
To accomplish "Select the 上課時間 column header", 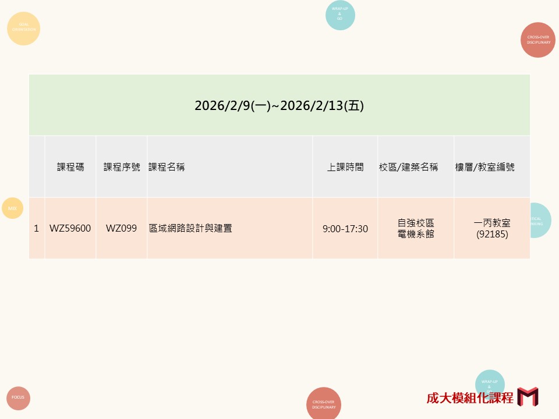I will coord(345,167).
